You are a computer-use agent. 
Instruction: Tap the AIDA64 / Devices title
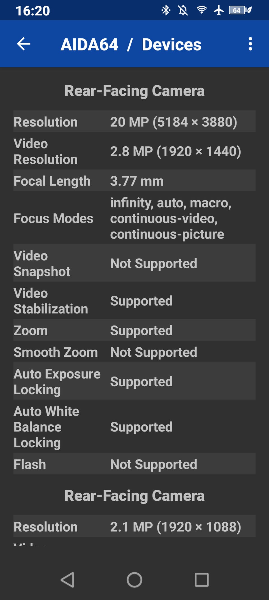(131, 44)
